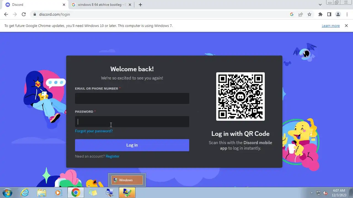Open the tab search chevron
353x198 pixels.
tap(320, 5)
